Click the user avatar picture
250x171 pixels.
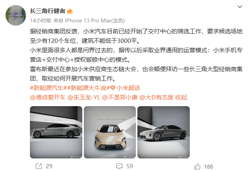pyautogui.click(x=16, y=15)
